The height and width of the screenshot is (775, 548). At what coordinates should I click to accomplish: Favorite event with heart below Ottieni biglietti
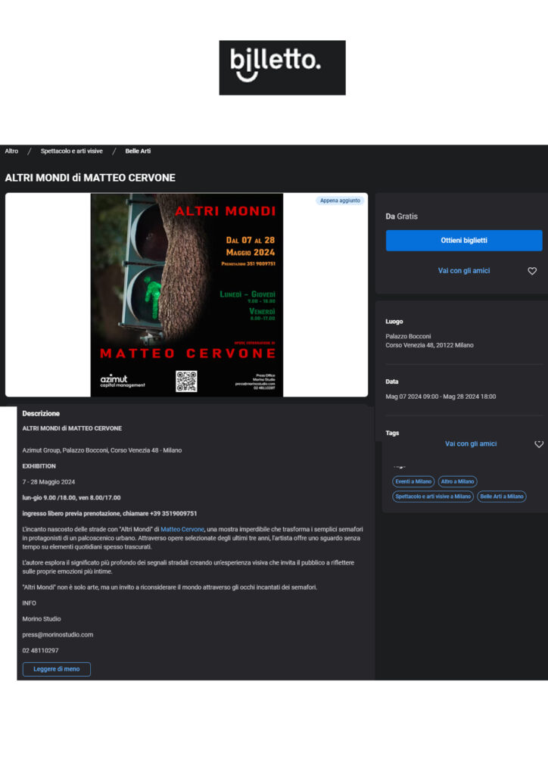532,271
